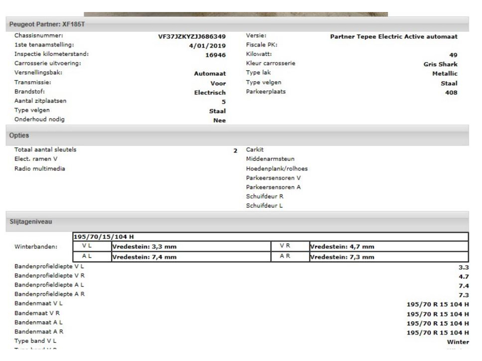Image resolution: width=482 pixels, height=361 pixels.
Task: Click the tyre size header 195/70/15/104 H
Action: pyautogui.click(x=270, y=237)
